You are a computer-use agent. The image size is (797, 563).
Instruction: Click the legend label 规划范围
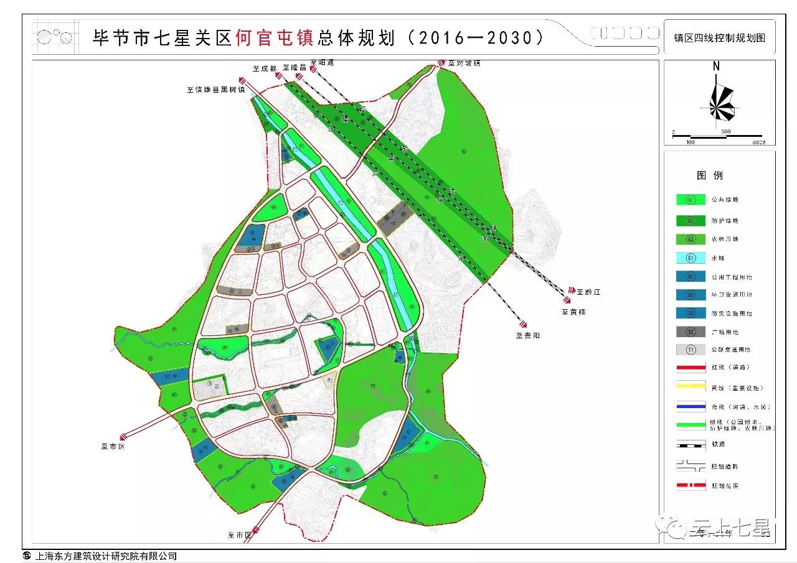(x=724, y=486)
